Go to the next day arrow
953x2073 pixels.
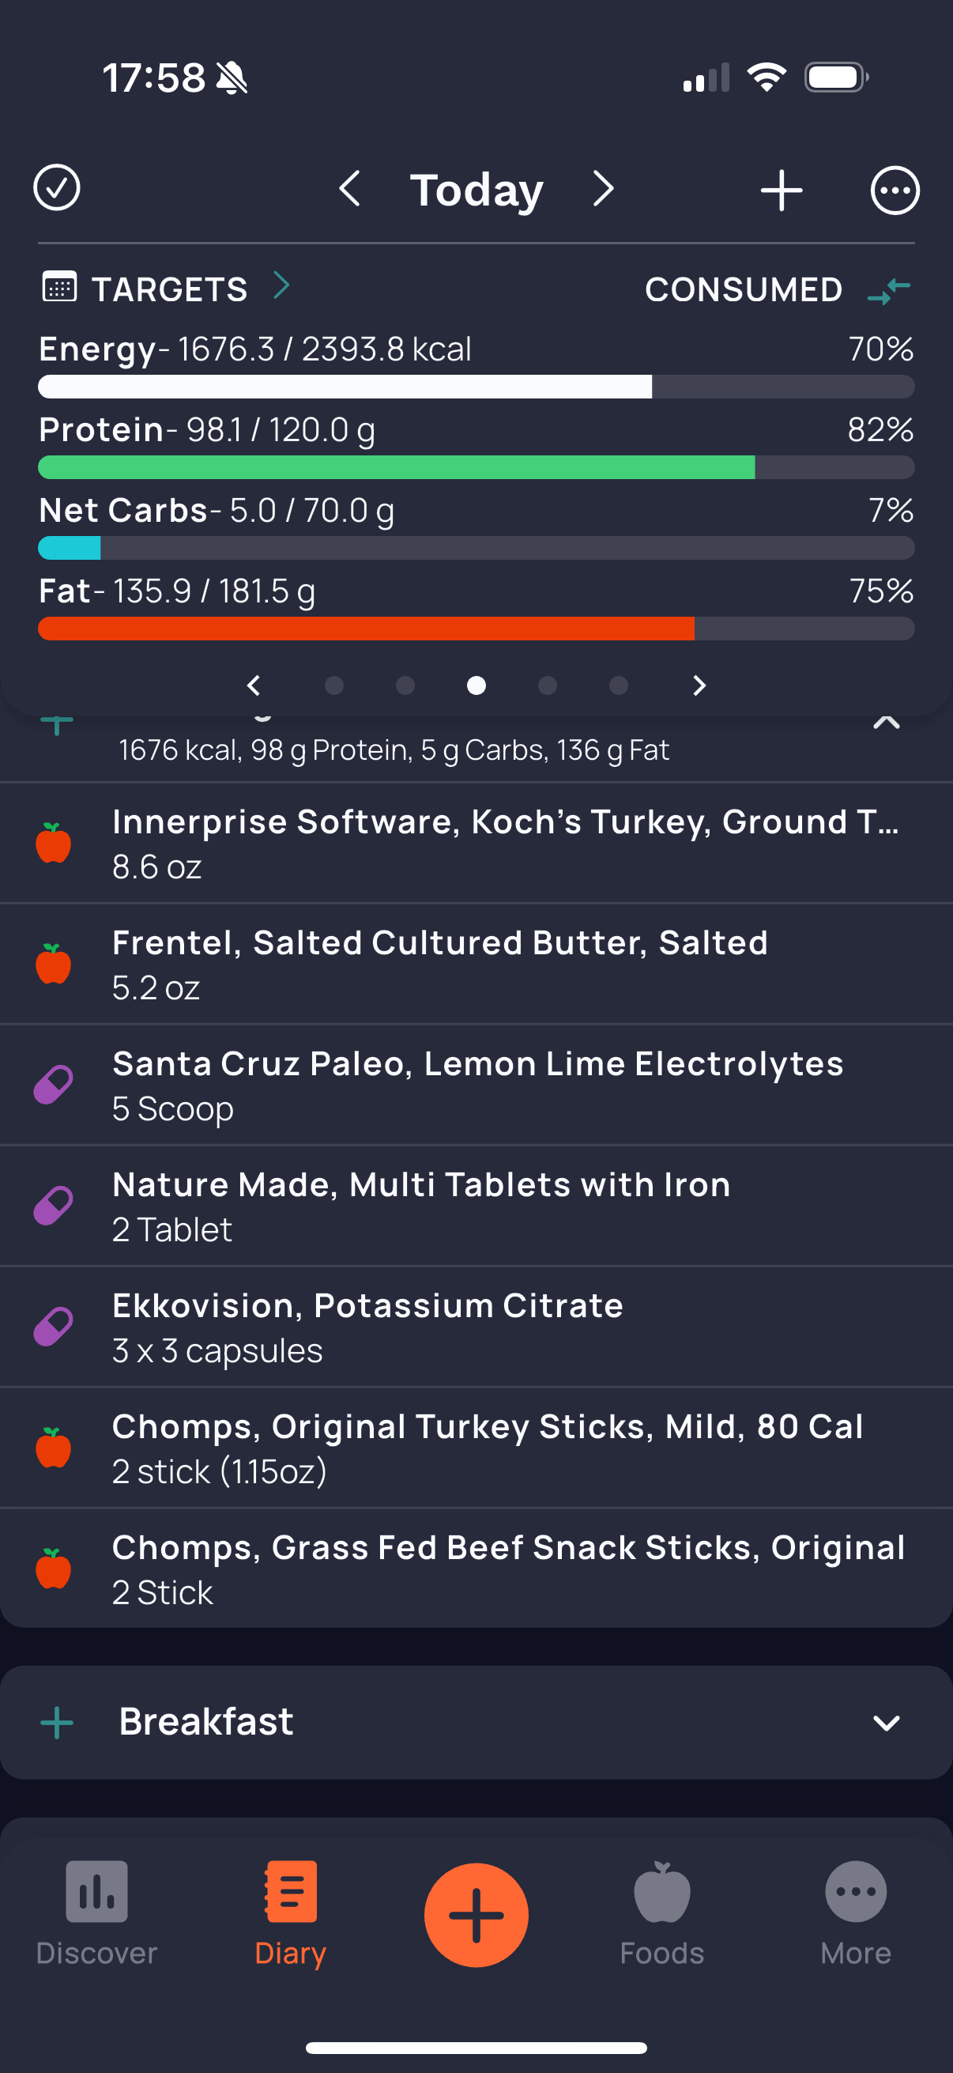point(603,189)
